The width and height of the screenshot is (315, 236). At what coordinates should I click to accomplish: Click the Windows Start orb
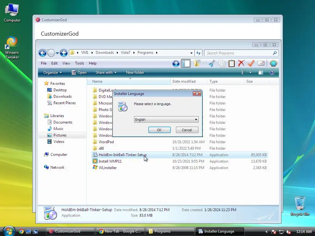pos(8,231)
